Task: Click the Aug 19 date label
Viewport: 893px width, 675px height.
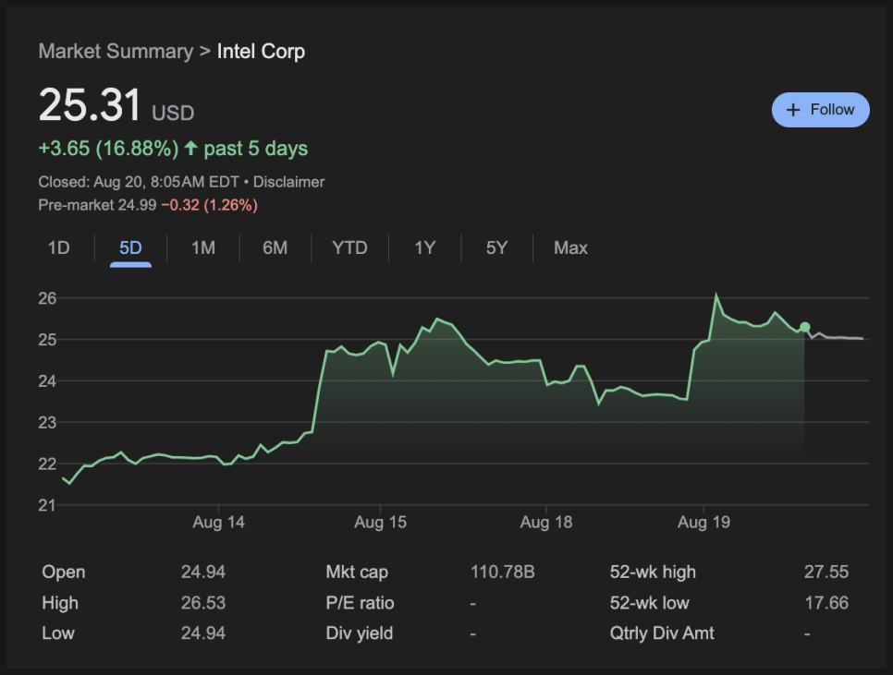Action: coord(703,522)
